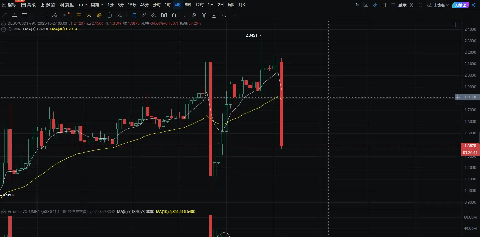The width and height of the screenshot is (480, 237).
Task: Undo the last drawing action
Action: click(x=223, y=15)
